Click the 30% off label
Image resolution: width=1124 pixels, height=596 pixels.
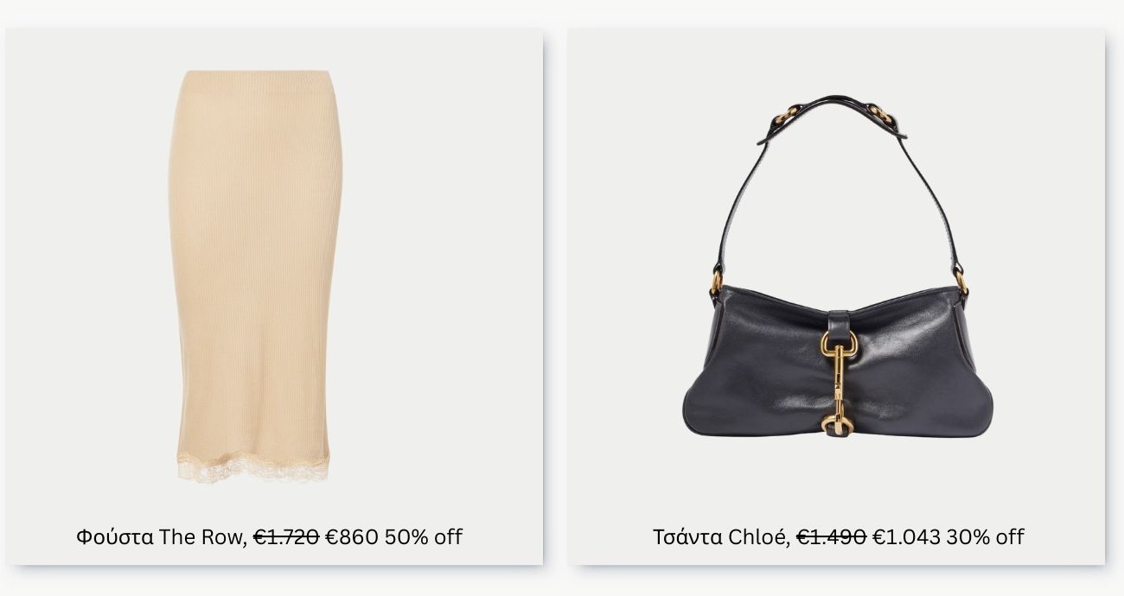[x=985, y=536]
